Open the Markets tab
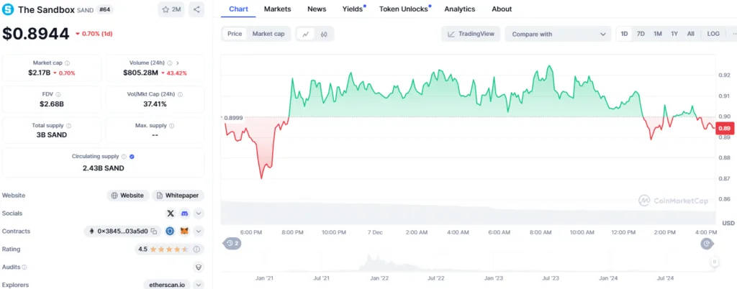Image resolution: width=737 pixels, height=289 pixels. (277, 9)
